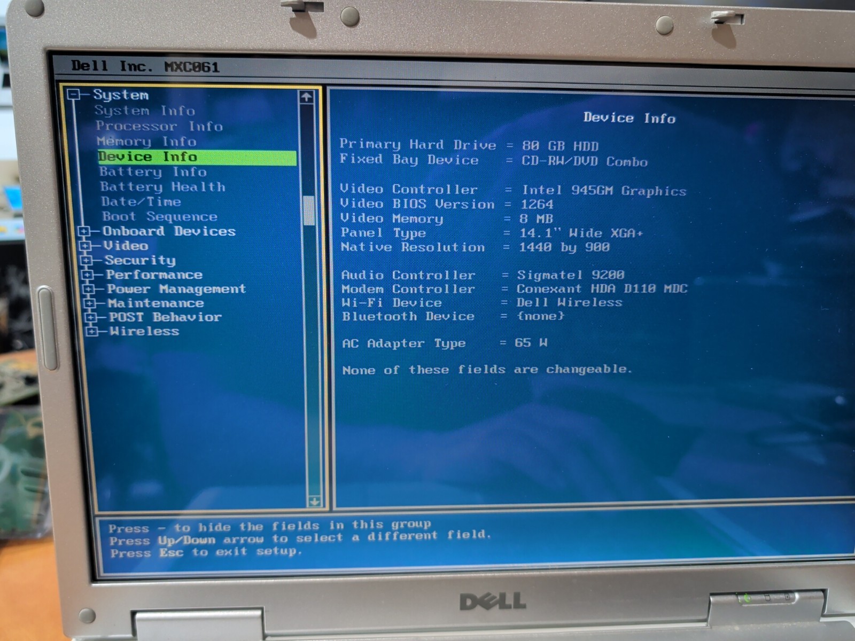Click the 'Dell Inc. MXC061' title text
The height and width of the screenshot is (641, 855).
point(145,66)
